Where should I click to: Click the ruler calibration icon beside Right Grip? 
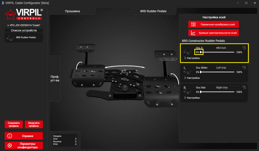coord(244,87)
